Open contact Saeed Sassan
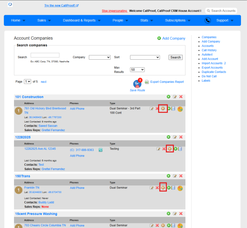Viewport: 247px width, 228px height. click(48, 126)
